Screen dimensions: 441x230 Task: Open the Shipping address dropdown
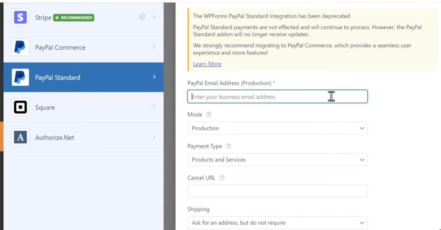[277, 223]
